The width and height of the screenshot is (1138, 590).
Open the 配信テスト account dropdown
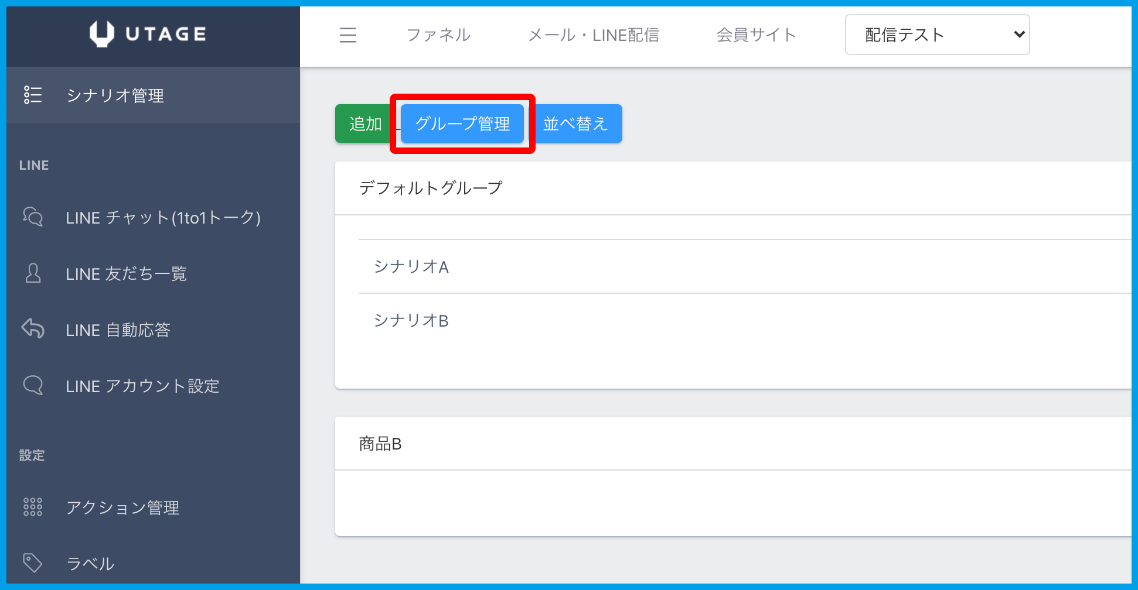[936, 35]
